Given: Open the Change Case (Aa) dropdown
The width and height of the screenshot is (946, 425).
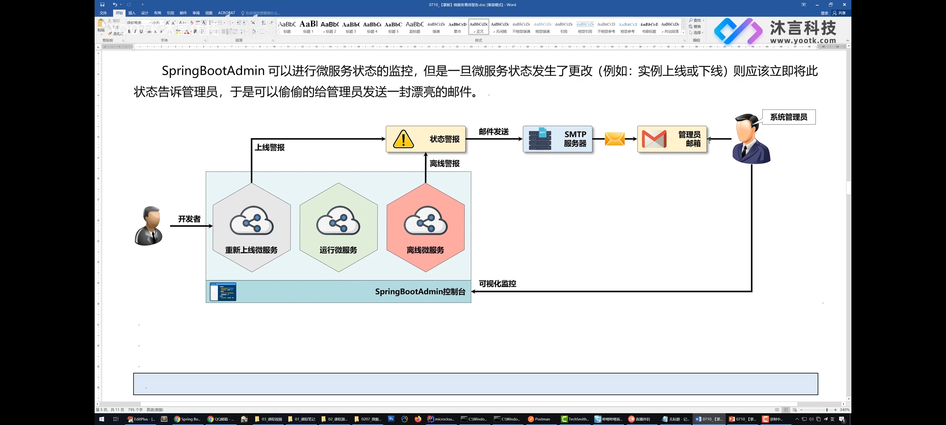Looking at the screenshot, I should (182, 23).
